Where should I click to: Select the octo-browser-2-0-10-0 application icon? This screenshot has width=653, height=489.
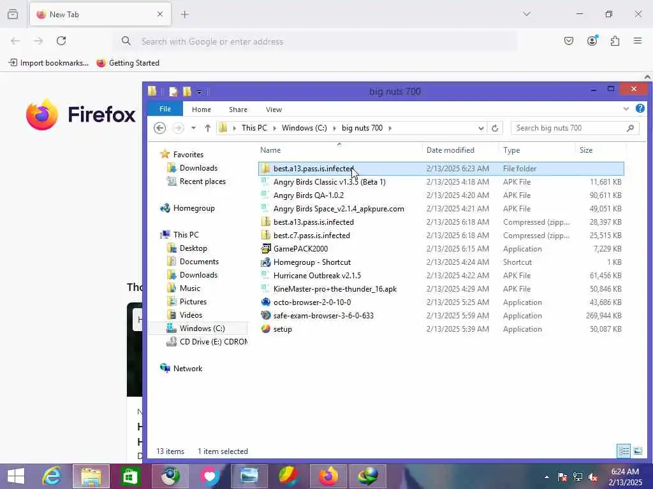tap(266, 302)
